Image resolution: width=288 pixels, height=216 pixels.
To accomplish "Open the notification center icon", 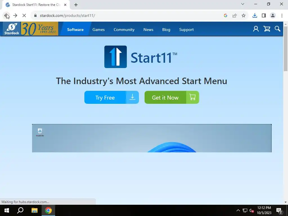I will (279, 210).
